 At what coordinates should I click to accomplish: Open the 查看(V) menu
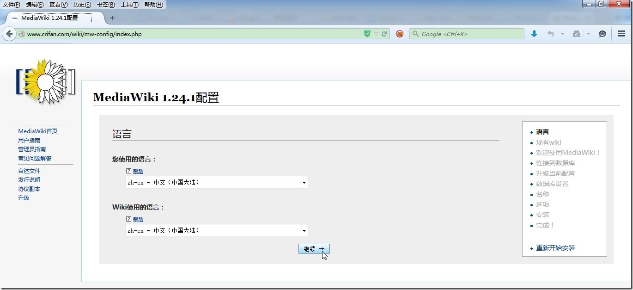click(x=58, y=5)
